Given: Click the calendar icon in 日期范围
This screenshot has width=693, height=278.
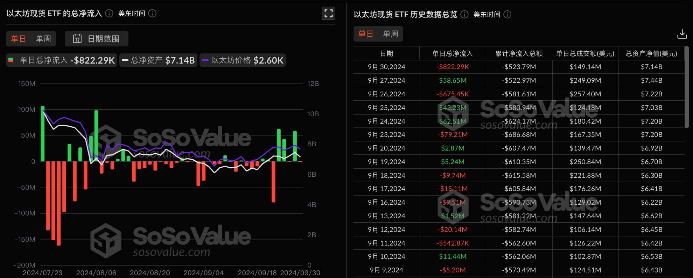Looking at the screenshot, I should click(77, 39).
